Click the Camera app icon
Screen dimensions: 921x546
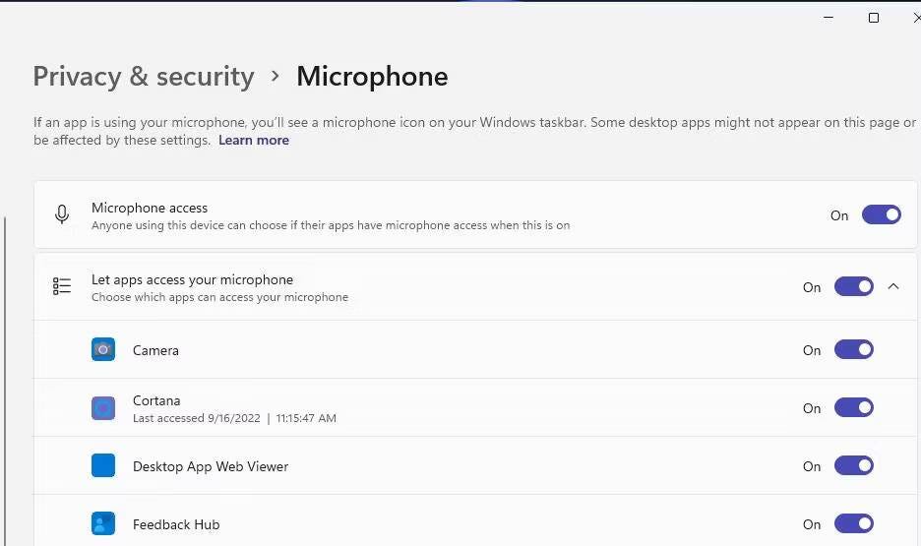click(103, 349)
